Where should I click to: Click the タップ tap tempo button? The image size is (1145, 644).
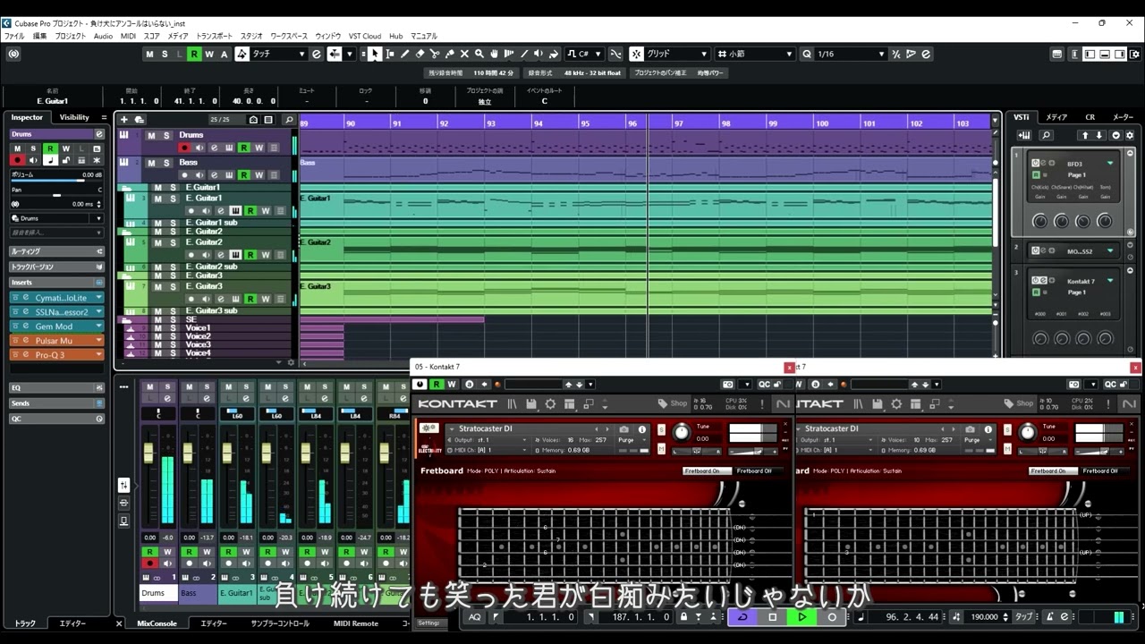click(1024, 617)
